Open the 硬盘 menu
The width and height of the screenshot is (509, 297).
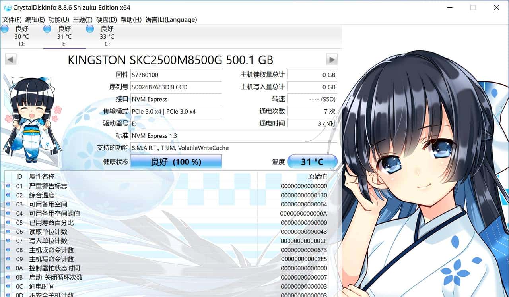[x=107, y=19]
